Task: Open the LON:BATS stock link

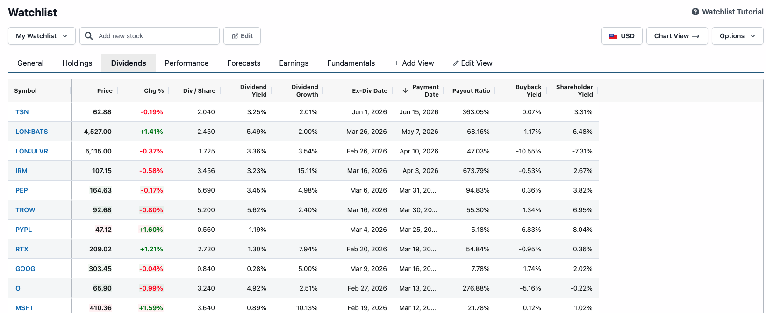Action: pyautogui.click(x=32, y=132)
